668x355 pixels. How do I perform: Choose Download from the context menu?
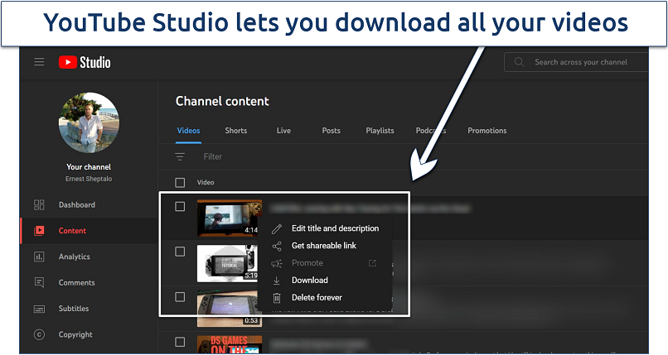[x=310, y=281]
